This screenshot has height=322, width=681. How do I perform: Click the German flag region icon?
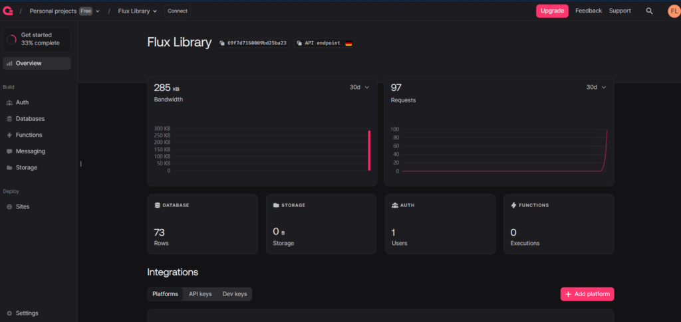coord(348,43)
